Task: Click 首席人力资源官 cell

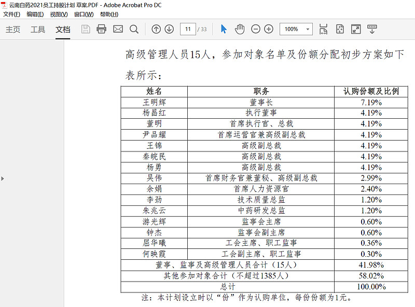Action: coord(261,189)
